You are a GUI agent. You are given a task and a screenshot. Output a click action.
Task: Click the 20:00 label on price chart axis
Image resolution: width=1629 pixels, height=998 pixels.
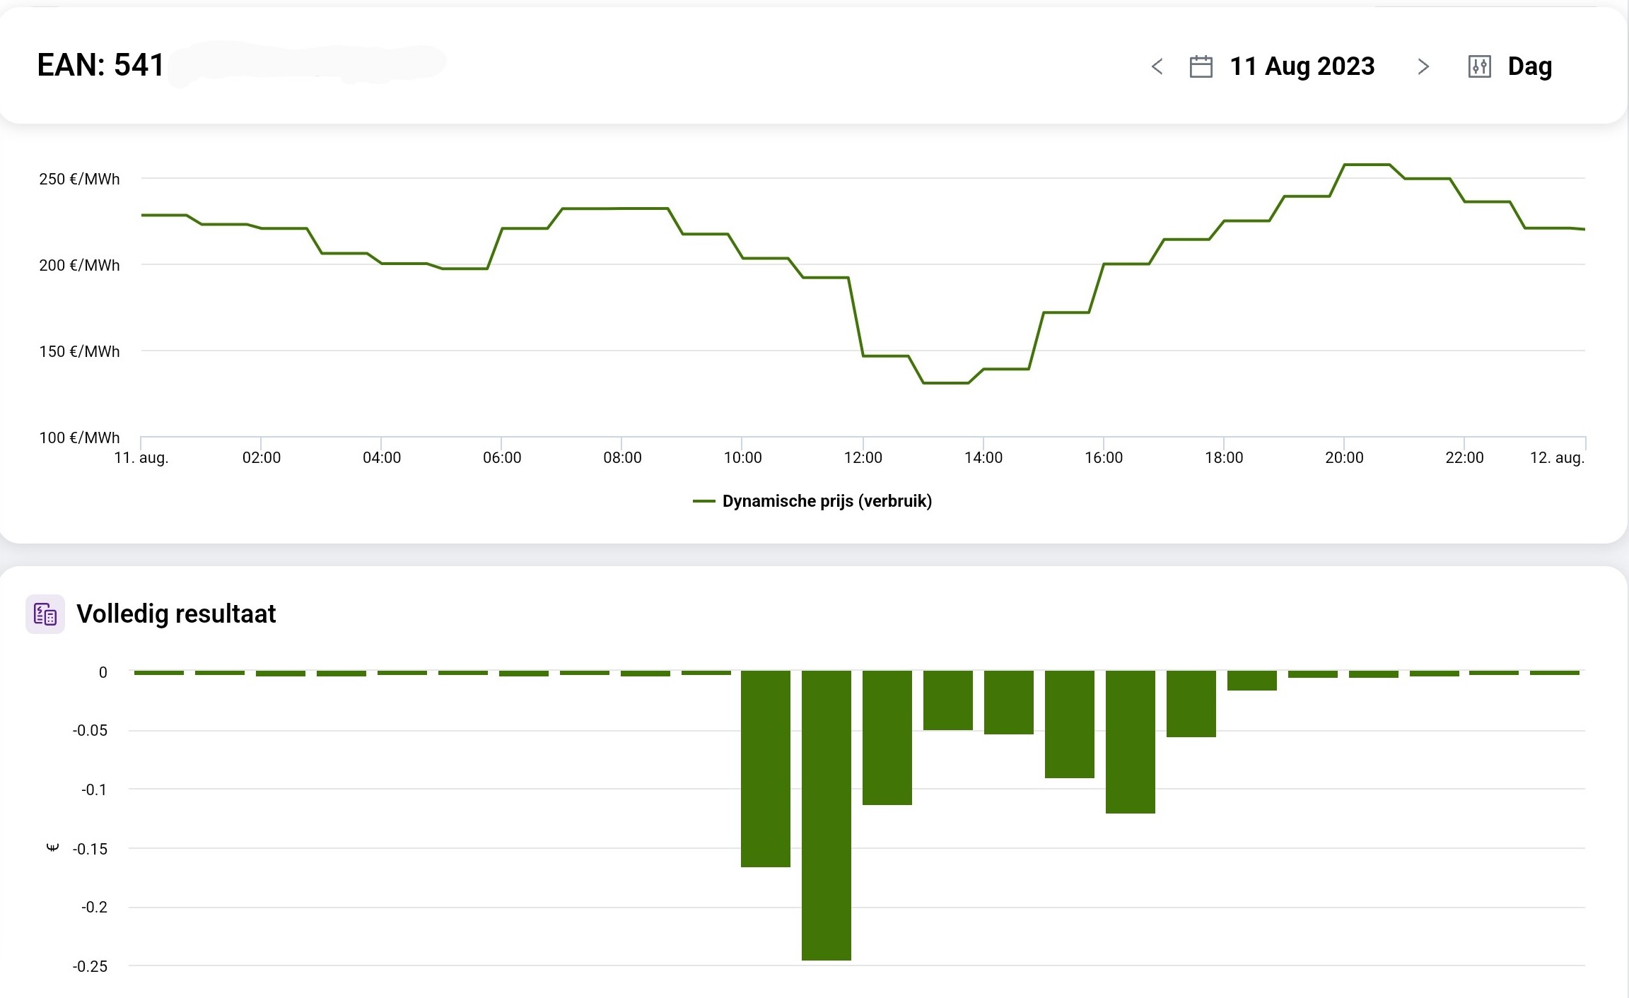pos(1343,457)
